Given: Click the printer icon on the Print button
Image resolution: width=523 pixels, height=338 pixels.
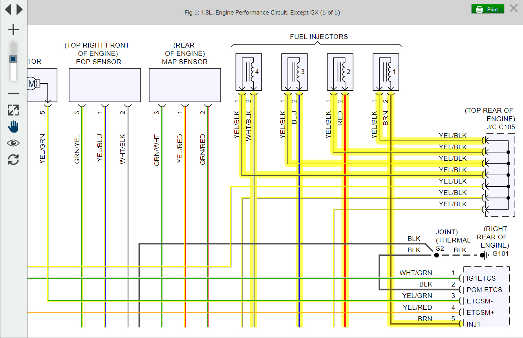Looking at the screenshot, I should [480, 9].
